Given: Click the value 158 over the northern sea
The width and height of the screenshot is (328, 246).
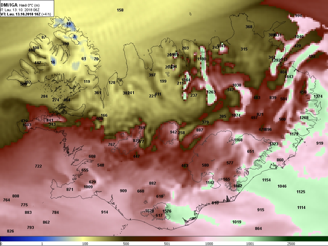Looking at the screenshot, I should (120, 10).
